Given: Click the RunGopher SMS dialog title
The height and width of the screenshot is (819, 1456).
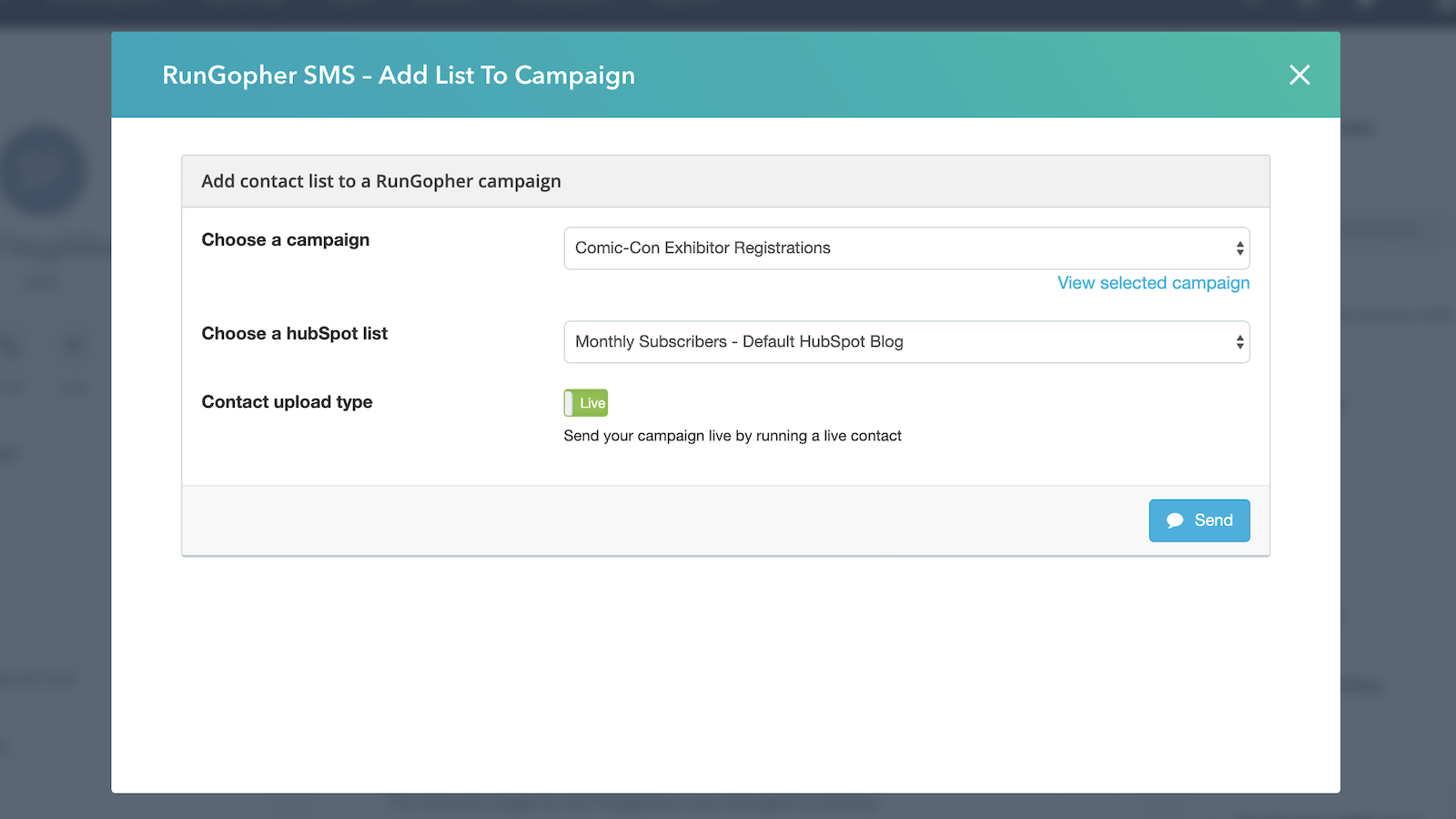Looking at the screenshot, I should point(399,76).
